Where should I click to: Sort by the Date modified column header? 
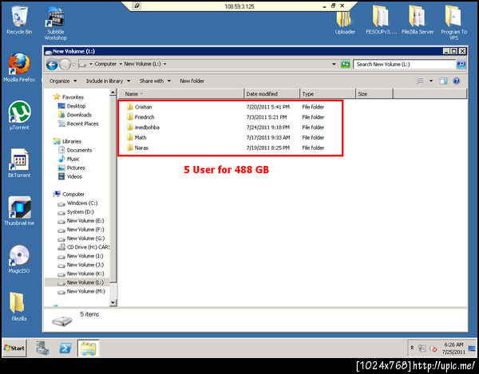(x=272, y=94)
